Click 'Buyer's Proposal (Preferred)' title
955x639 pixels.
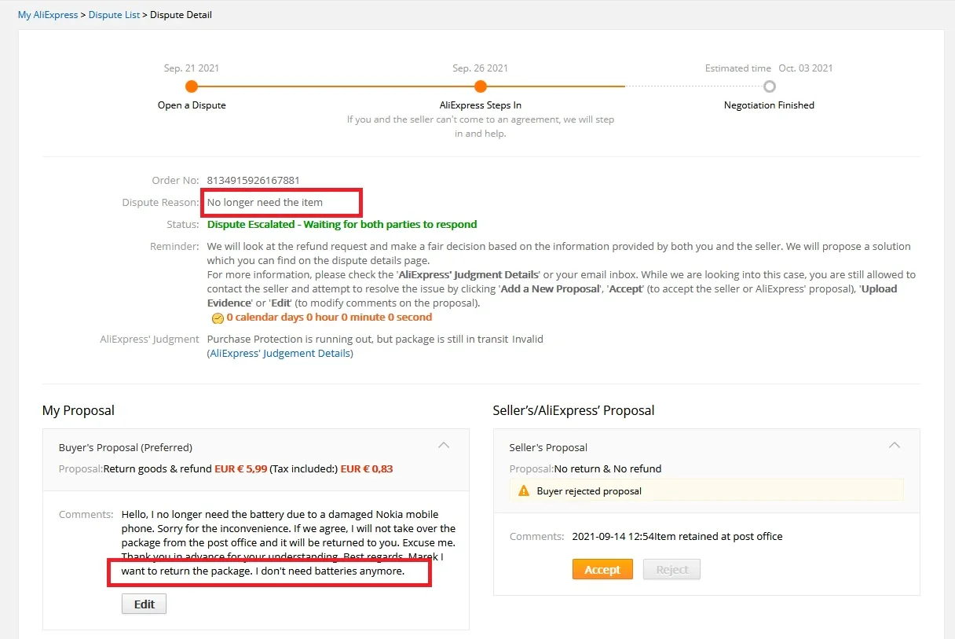click(x=126, y=448)
